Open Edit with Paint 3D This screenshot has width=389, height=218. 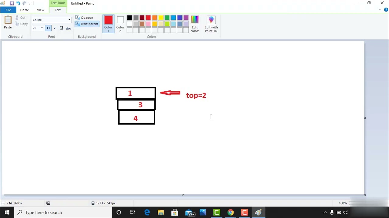tap(211, 24)
